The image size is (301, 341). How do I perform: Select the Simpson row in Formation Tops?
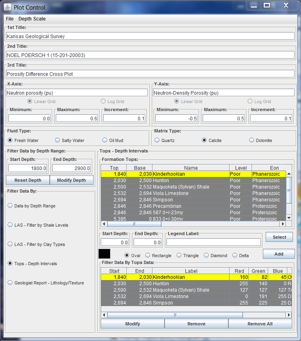point(193,200)
